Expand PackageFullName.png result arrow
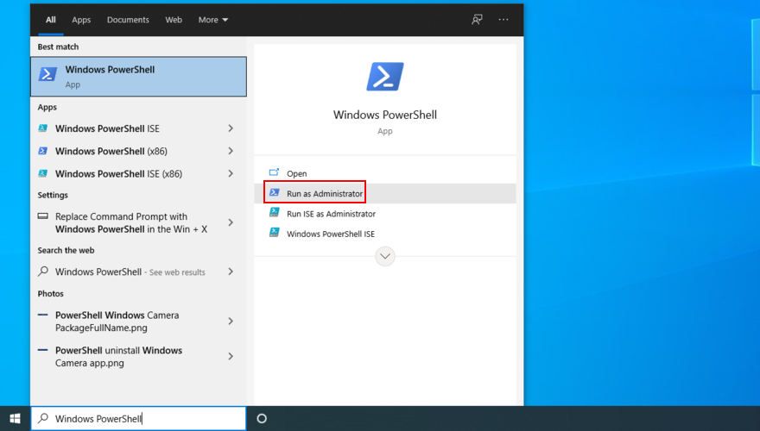The width and height of the screenshot is (760, 431). tap(231, 322)
